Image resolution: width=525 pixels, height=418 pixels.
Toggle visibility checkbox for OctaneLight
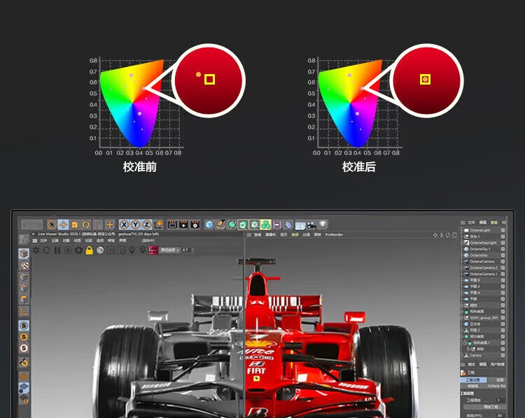pos(503,230)
